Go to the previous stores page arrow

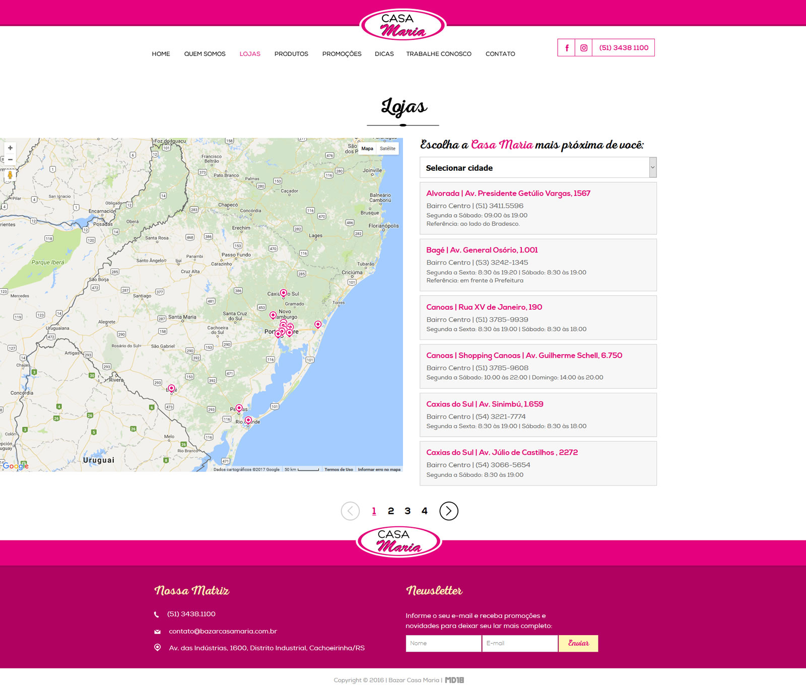[350, 511]
